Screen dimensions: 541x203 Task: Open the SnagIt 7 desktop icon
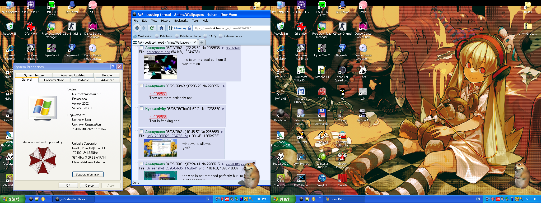pos(322,181)
